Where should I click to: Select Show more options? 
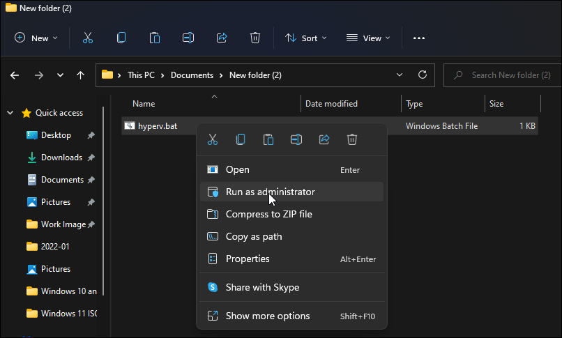pos(268,316)
